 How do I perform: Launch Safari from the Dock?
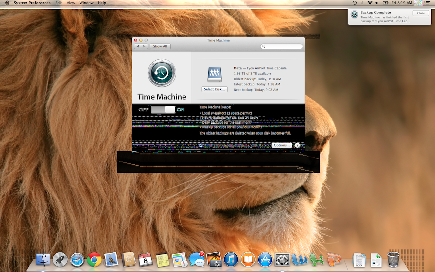[x=77, y=260]
